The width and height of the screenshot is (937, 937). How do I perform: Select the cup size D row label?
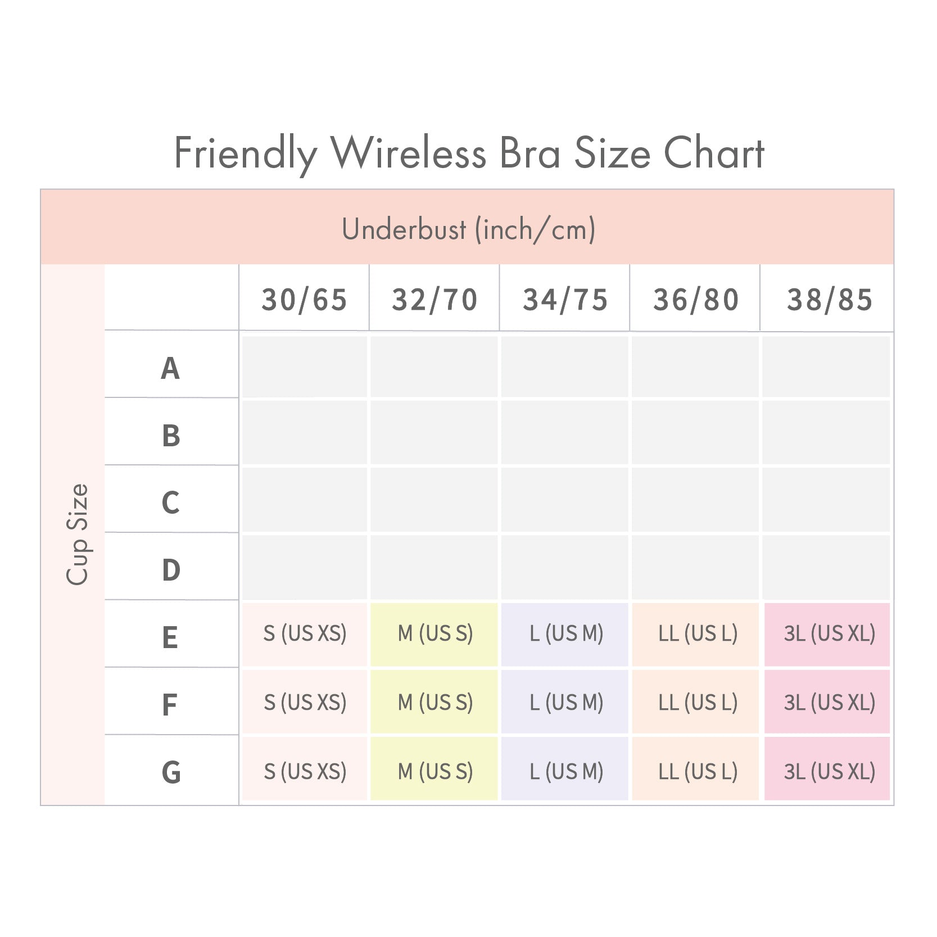[171, 570]
